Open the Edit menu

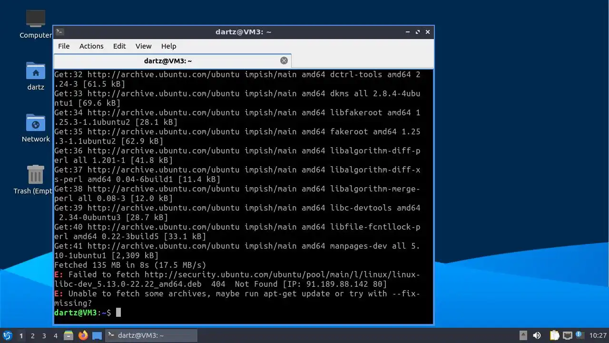pyautogui.click(x=119, y=46)
